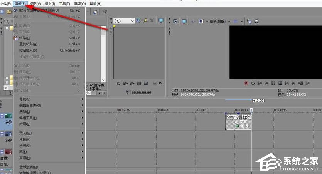Expand the 片段(K) submenu
322x174 pixels.
[49, 139]
